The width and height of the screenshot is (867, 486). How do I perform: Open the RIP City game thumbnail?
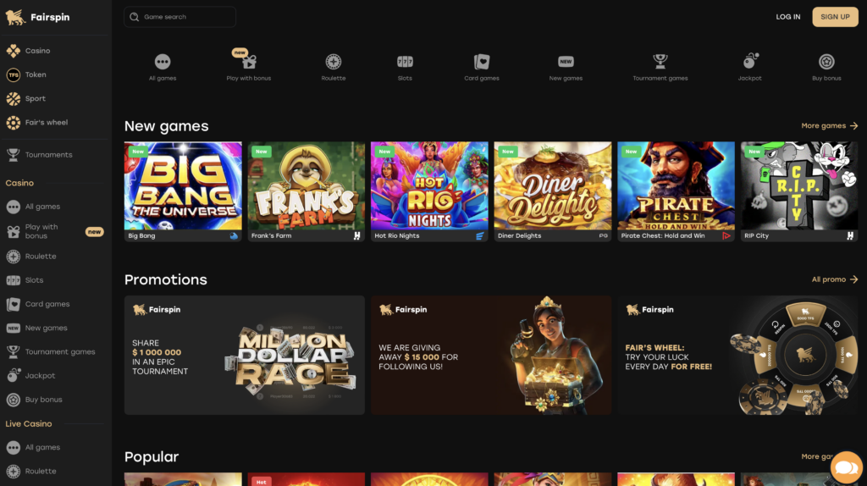pos(799,191)
